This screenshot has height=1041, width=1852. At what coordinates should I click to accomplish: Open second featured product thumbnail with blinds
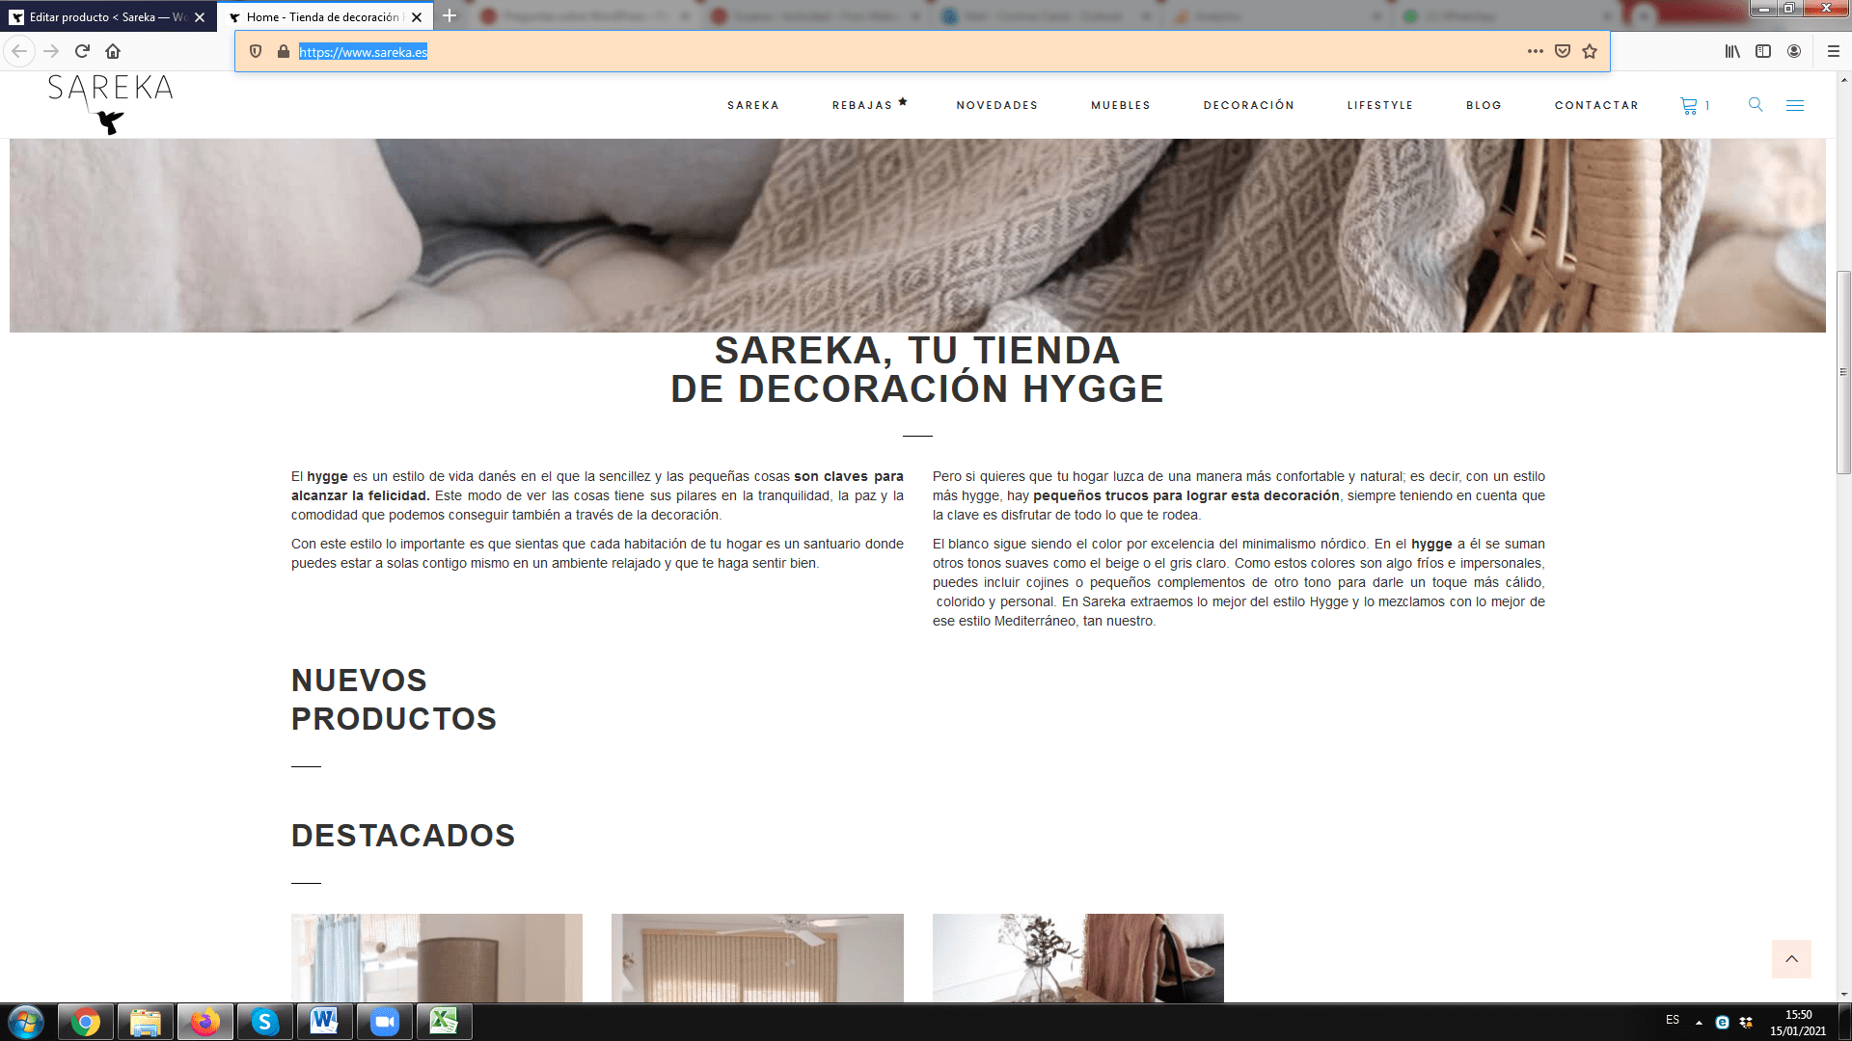click(757, 958)
